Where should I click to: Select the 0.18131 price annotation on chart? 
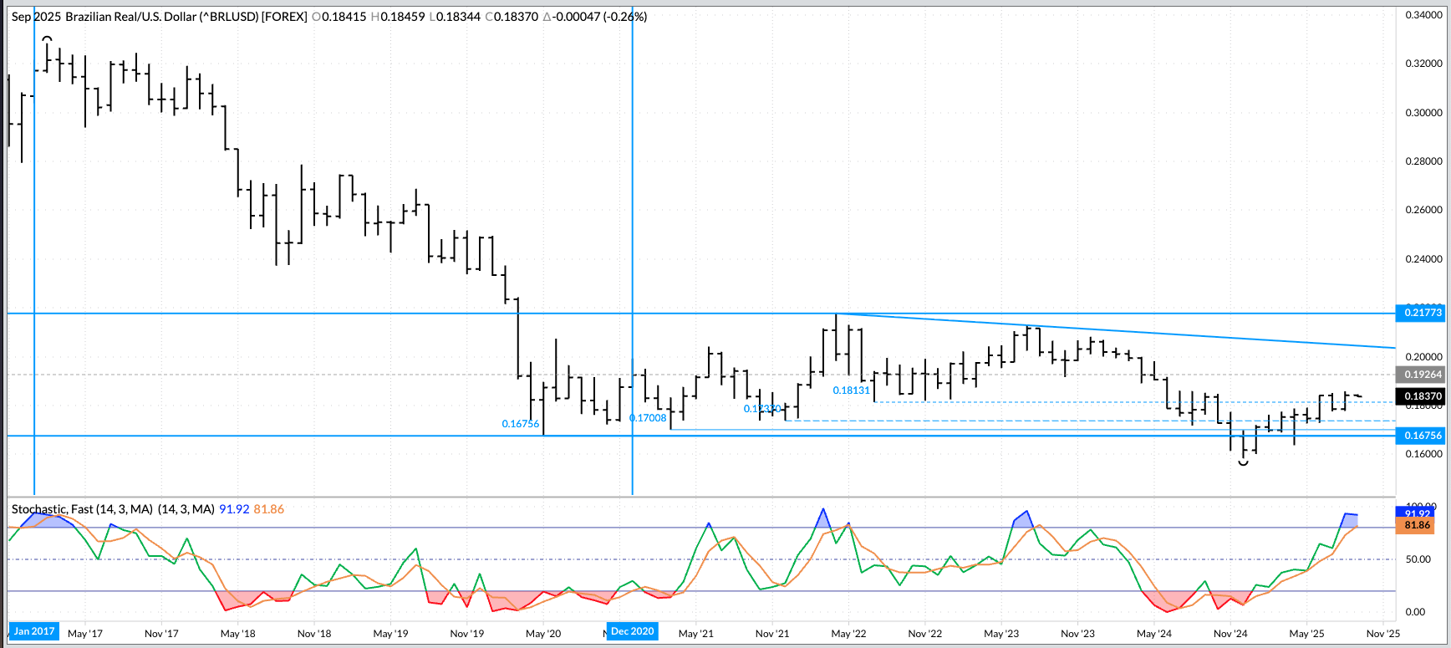851,390
